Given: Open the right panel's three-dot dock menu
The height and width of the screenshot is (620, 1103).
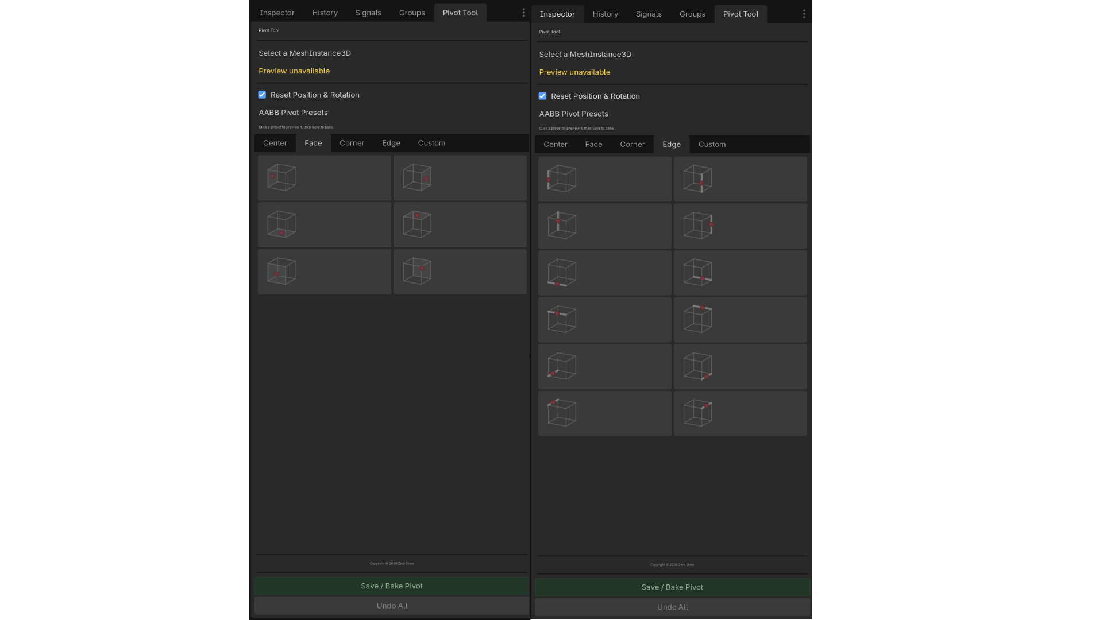Looking at the screenshot, I should pyautogui.click(x=804, y=14).
